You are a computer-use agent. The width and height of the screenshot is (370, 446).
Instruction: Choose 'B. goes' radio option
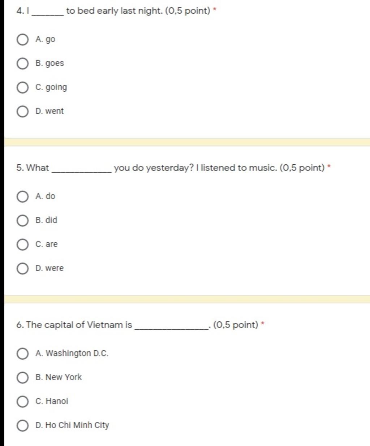tap(22, 64)
